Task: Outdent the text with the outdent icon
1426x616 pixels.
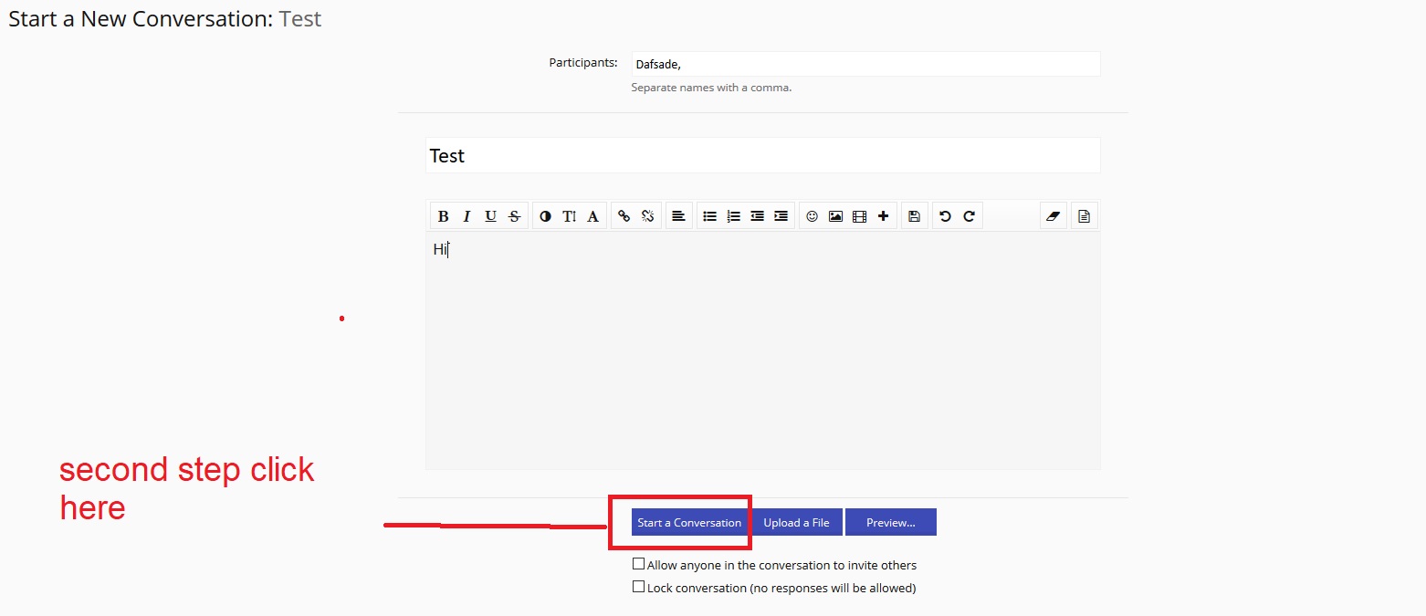Action: 757,216
